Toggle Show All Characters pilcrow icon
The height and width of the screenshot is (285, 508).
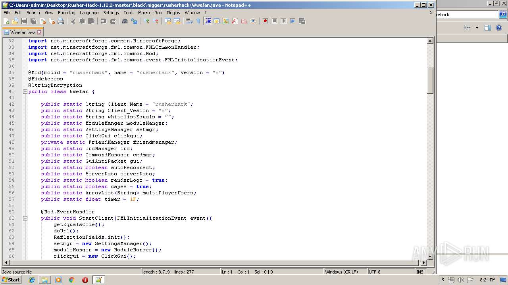198,21
